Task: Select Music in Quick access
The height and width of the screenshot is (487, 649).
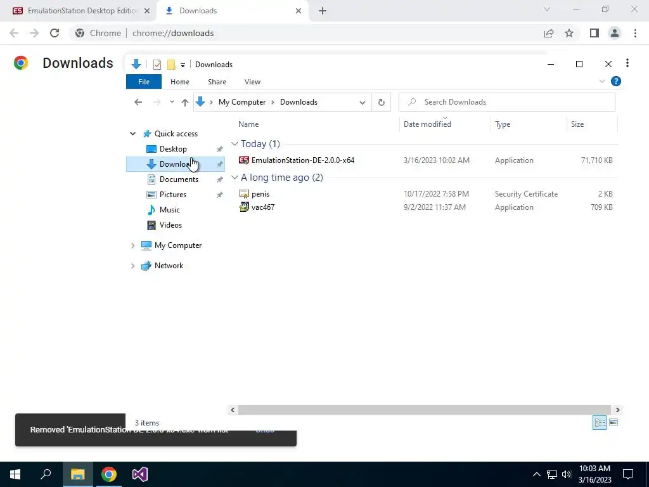Action: click(x=170, y=209)
